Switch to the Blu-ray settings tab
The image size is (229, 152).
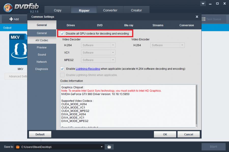[x=128, y=25]
